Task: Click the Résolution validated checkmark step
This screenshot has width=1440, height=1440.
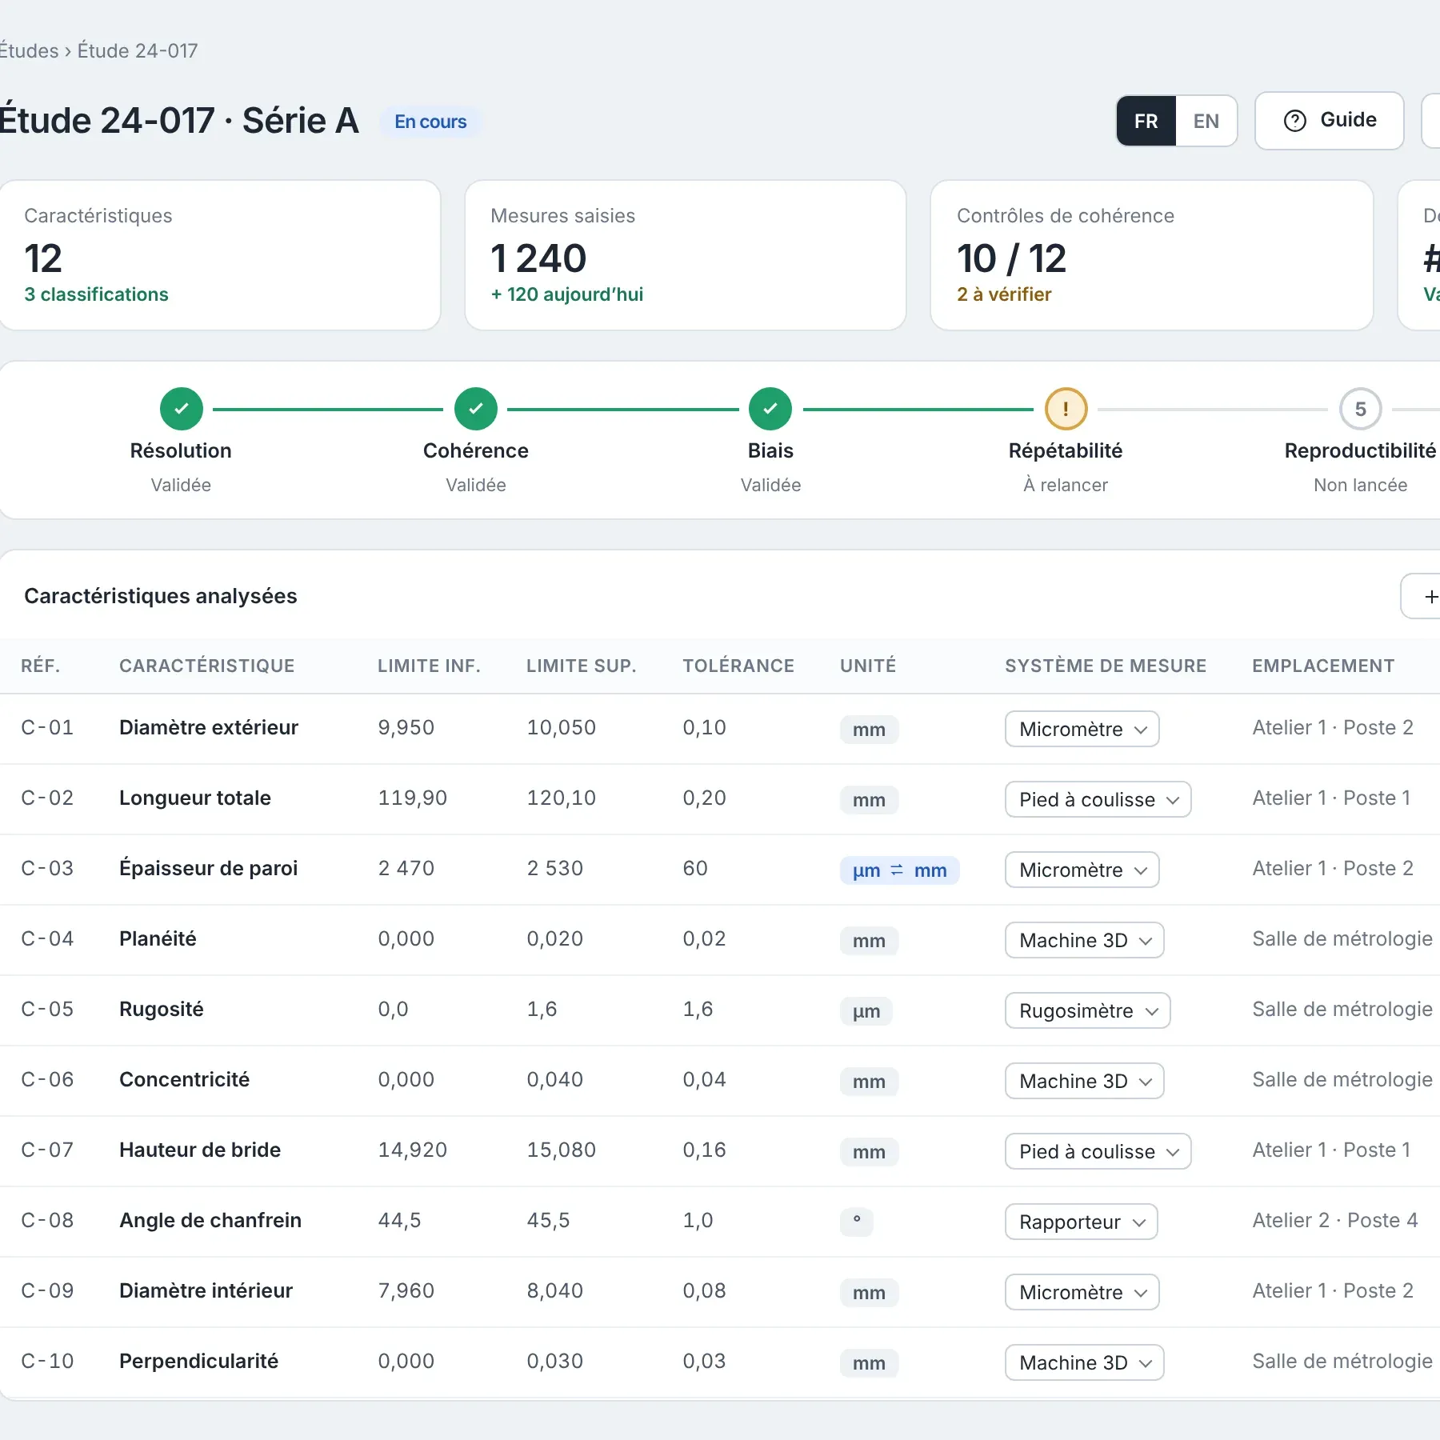Action: click(182, 409)
